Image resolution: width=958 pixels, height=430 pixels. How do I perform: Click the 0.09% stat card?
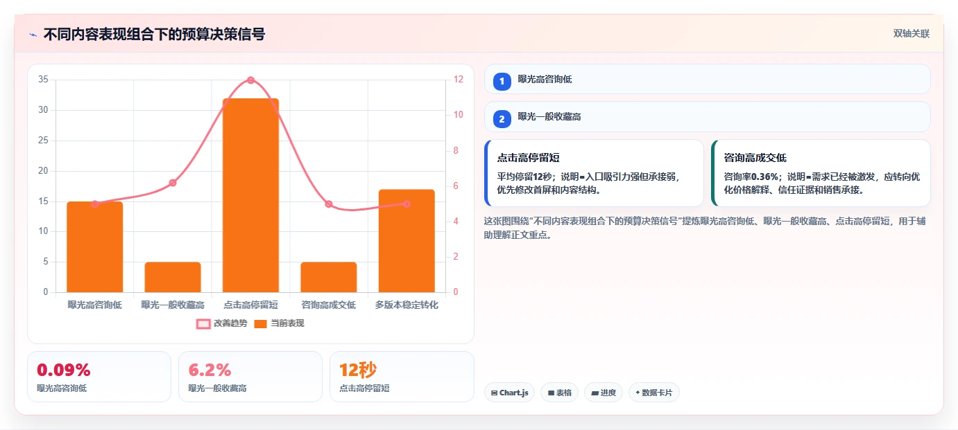(x=99, y=377)
